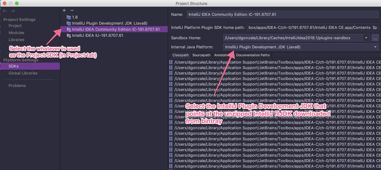This screenshot has width=381, height=170.
Task: Click the forward navigation arrow
Action: tap(13, 11)
